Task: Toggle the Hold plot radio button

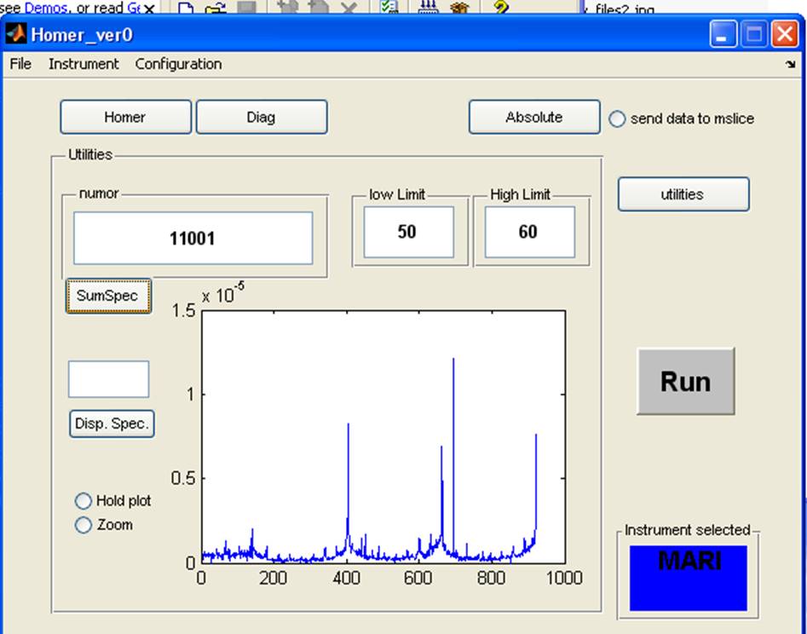Action: click(84, 501)
